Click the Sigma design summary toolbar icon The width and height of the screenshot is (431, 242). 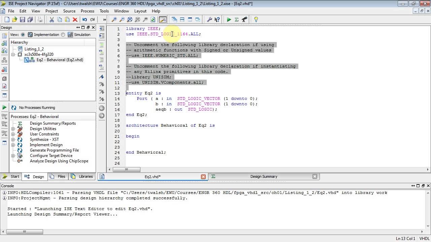click(237, 20)
